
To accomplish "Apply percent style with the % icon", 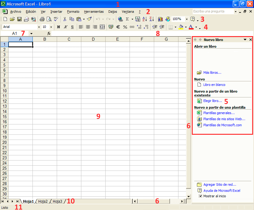I will 125,27.
